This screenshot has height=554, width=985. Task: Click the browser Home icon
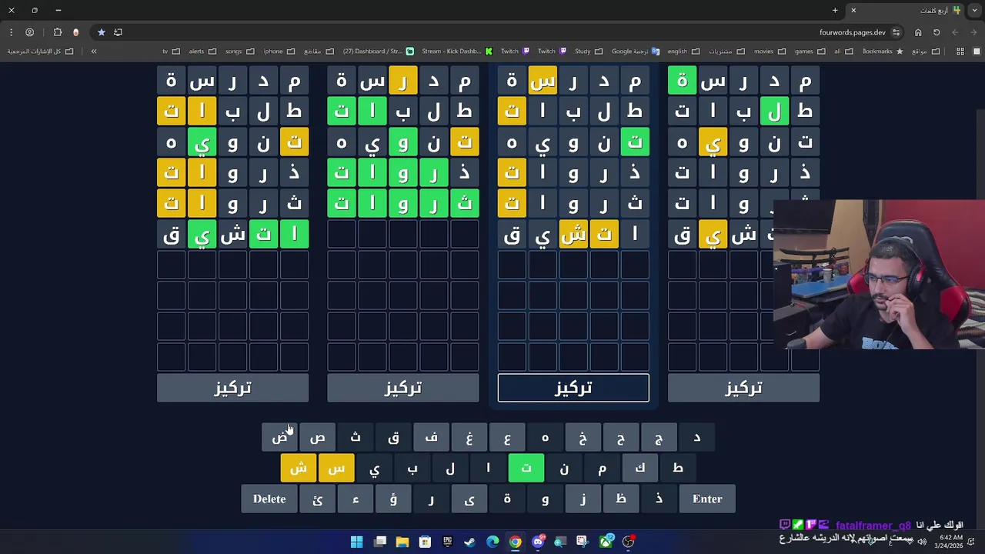(x=918, y=32)
